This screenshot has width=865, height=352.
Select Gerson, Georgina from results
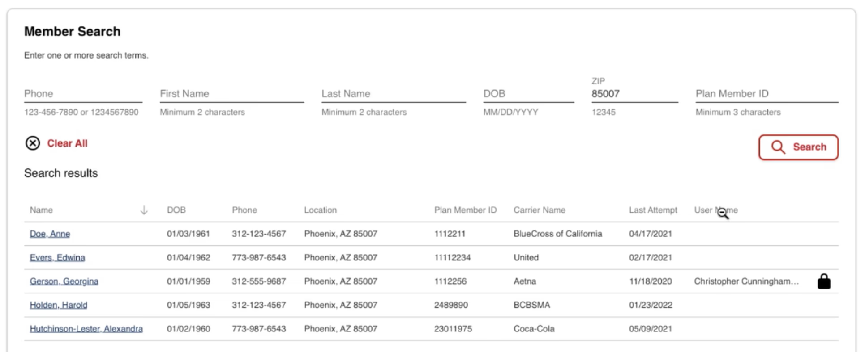click(x=64, y=281)
